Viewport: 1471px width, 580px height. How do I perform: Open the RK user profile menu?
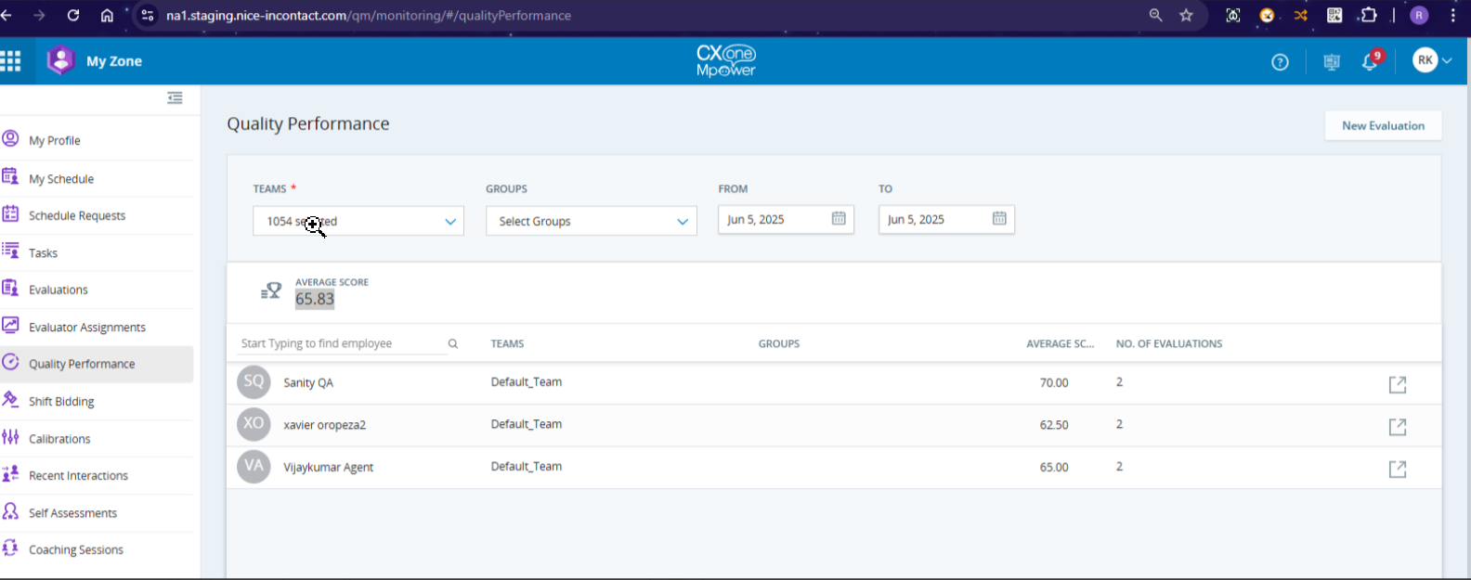(1431, 61)
